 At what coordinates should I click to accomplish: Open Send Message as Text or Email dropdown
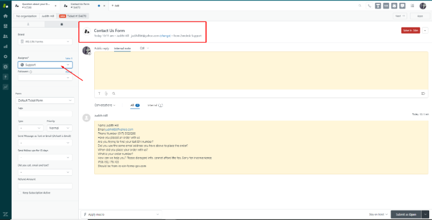[x=45, y=143]
